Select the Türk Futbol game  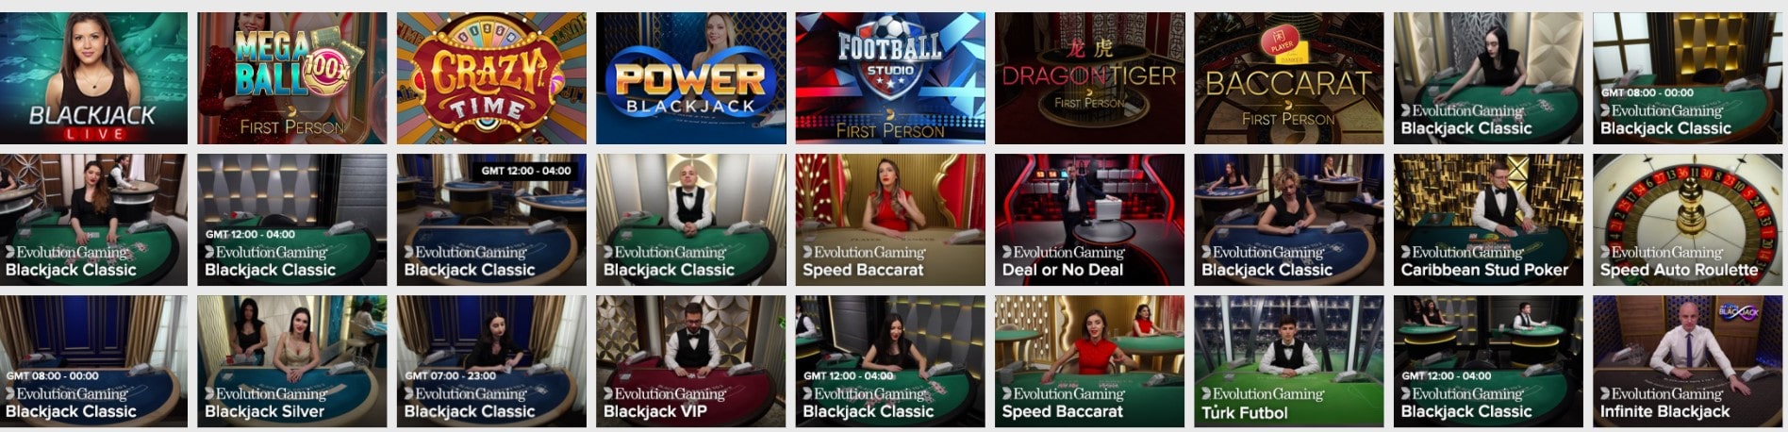1289,361
